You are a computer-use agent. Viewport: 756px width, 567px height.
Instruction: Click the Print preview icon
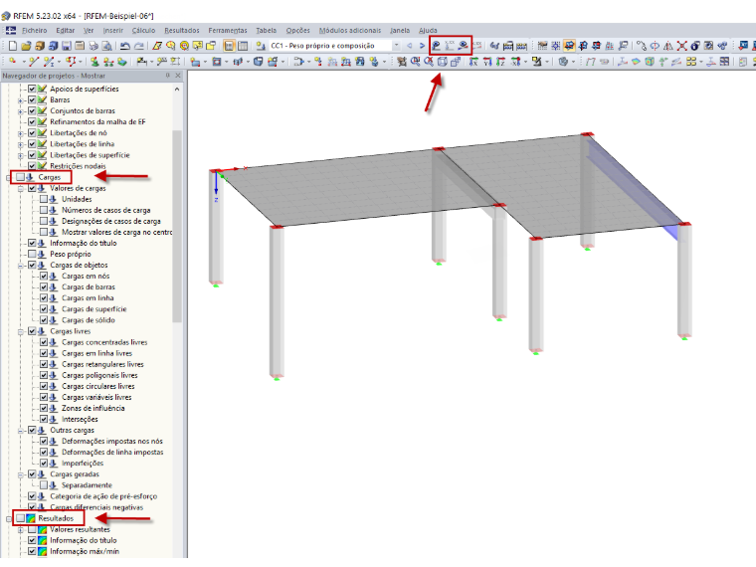tap(107, 46)
